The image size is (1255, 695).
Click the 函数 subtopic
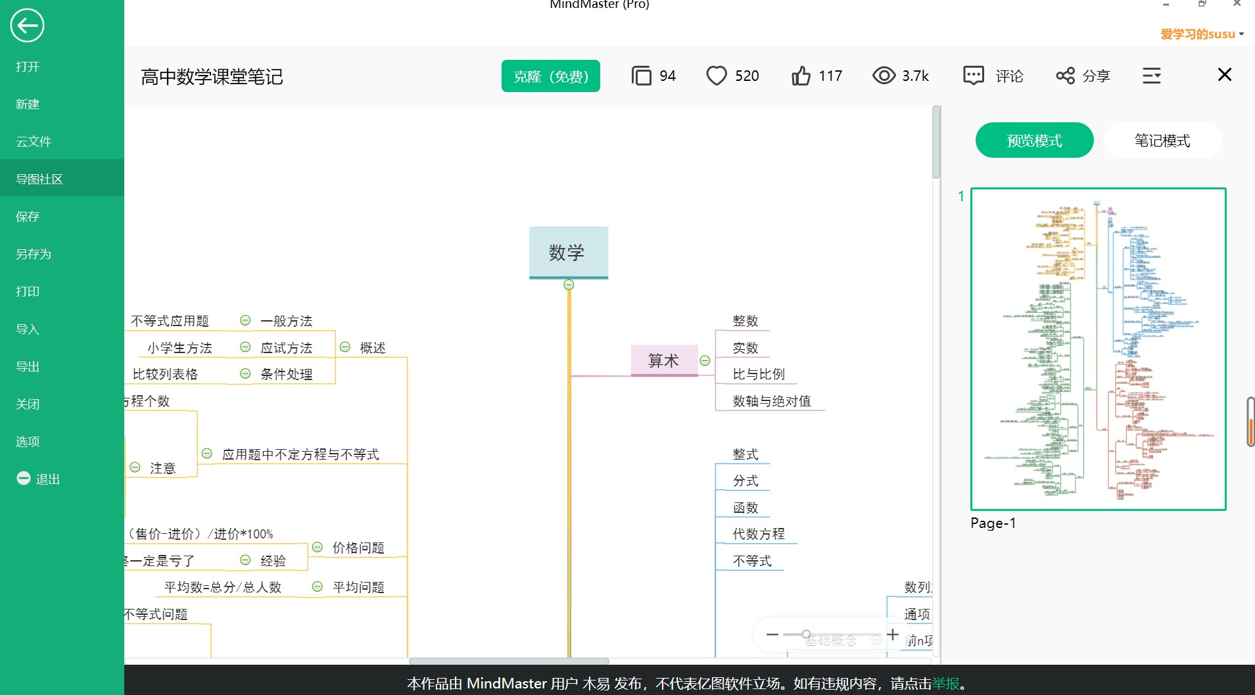coord(746,508)
